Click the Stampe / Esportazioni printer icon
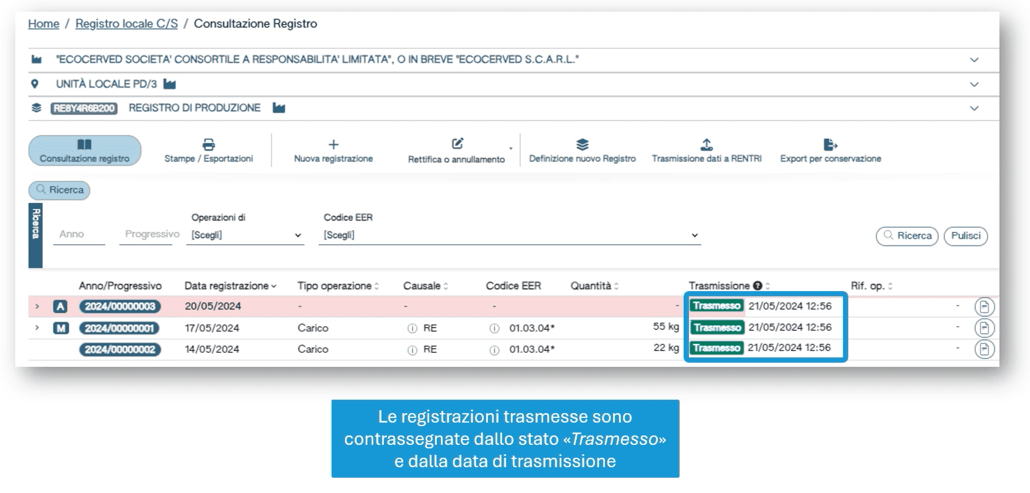Viewport: 1030px width, 493px height. [209, 144]
